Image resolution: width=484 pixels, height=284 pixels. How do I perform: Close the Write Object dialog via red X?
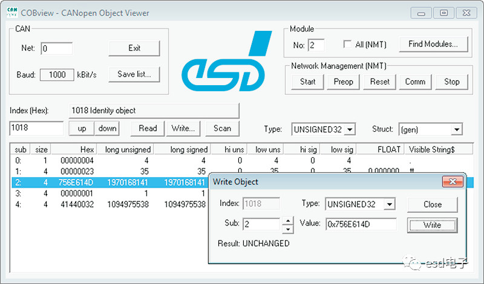point(453,181)
